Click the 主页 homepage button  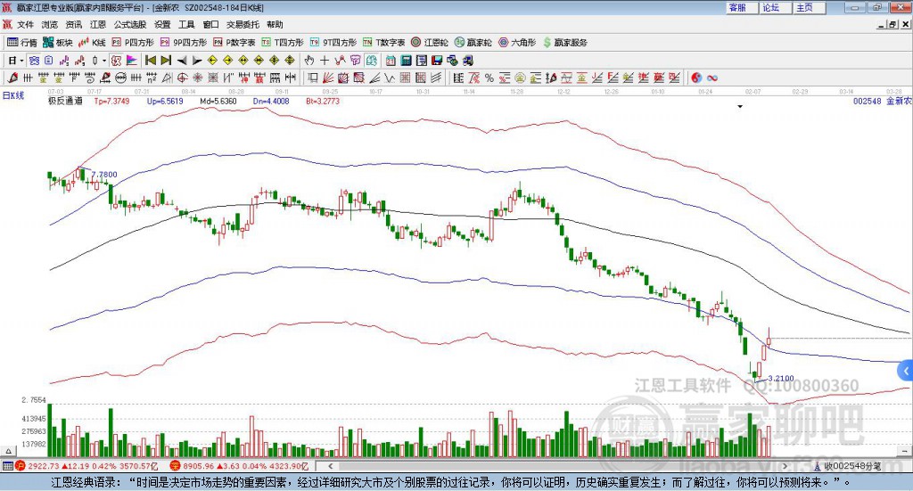click(810, 7)
